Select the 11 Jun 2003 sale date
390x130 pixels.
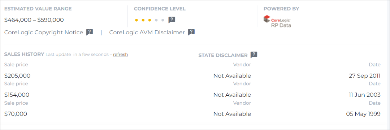365,95
